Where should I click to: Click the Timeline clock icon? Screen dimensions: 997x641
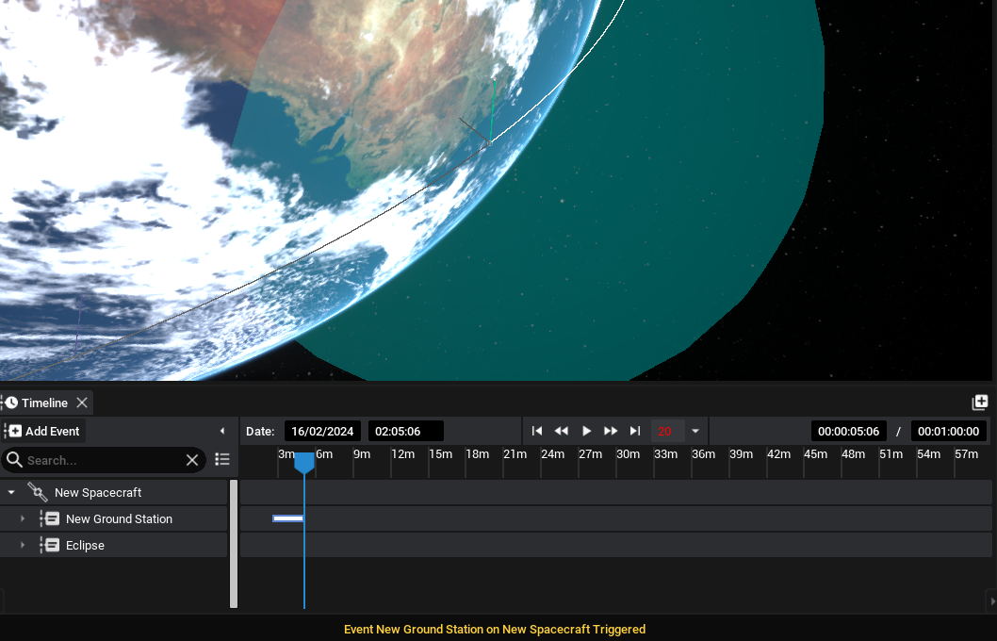click(11, 403)
